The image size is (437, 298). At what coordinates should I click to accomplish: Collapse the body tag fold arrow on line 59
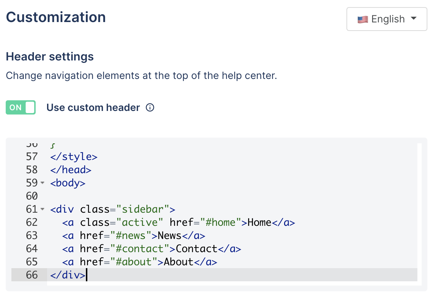[42, 183]
